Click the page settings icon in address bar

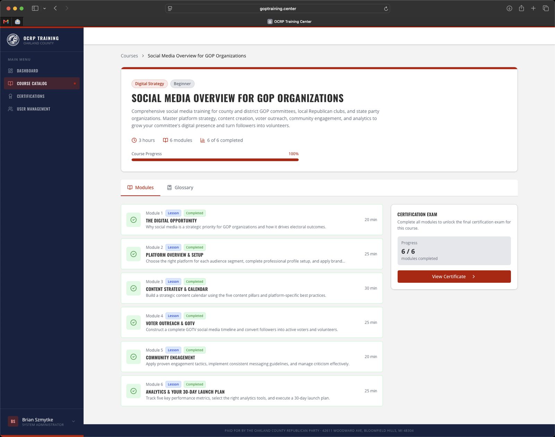coord(170,9)
